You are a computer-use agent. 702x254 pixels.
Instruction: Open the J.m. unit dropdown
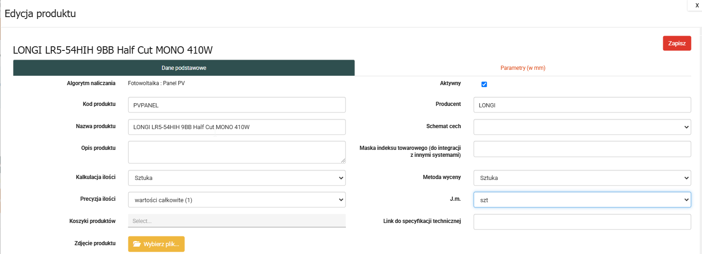pos(582,200)
